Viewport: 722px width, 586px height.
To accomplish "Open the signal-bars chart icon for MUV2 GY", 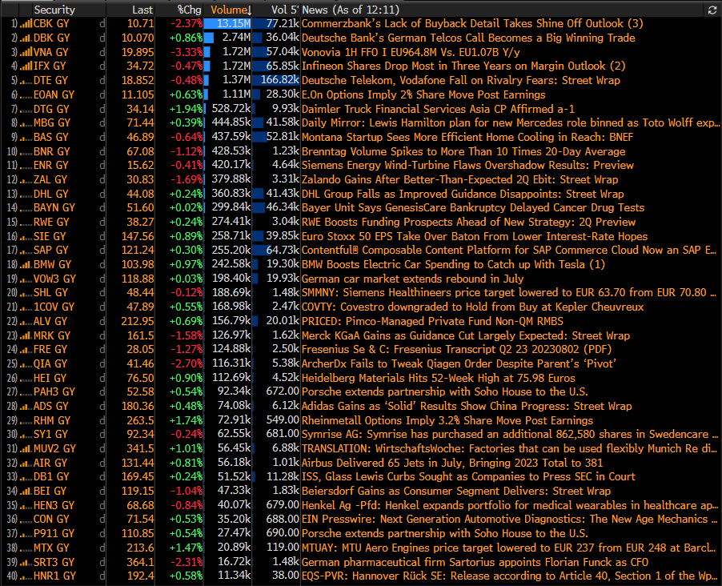I will point(26,449).
